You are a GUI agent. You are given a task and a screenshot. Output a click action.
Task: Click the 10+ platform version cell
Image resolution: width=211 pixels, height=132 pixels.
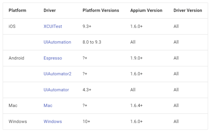[86, 122]
